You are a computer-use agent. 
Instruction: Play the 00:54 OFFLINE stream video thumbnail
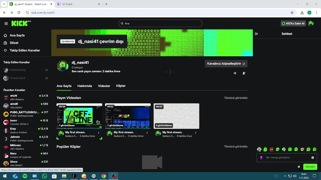click(79, 116)
